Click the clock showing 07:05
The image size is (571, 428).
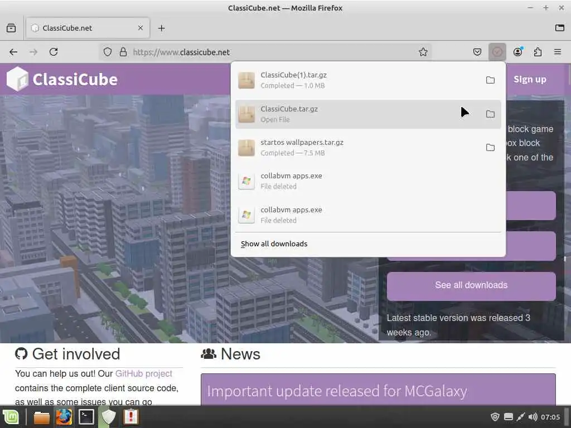[550, 417]
